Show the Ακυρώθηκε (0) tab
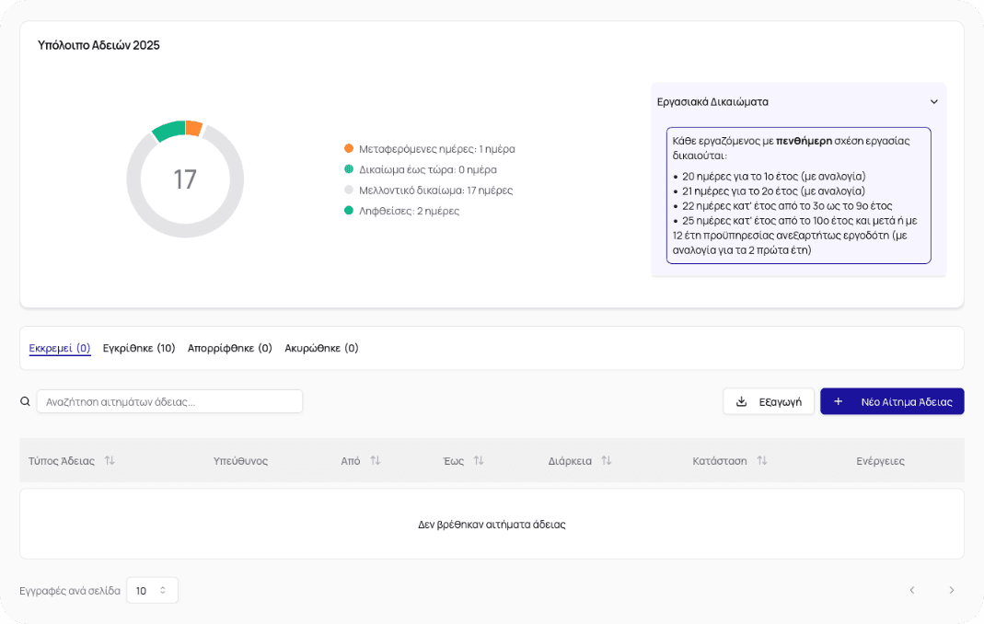 (321, 348)
